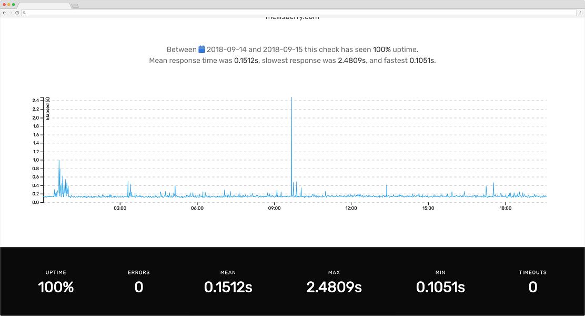585x316 pixels.
Task: Click the 03:00 x-axis label
Action: [120, 208]
